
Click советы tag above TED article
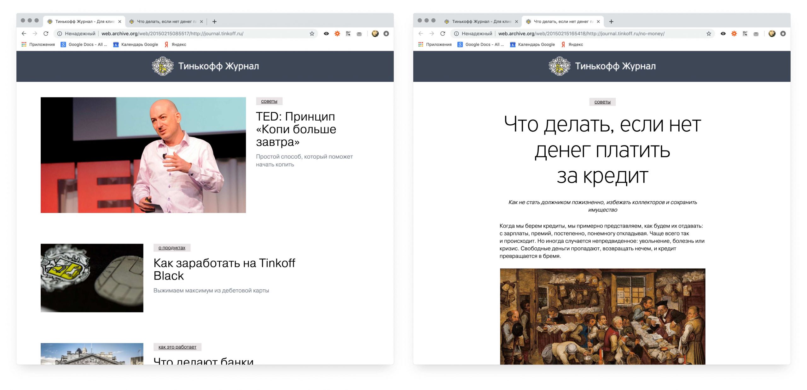269,101
